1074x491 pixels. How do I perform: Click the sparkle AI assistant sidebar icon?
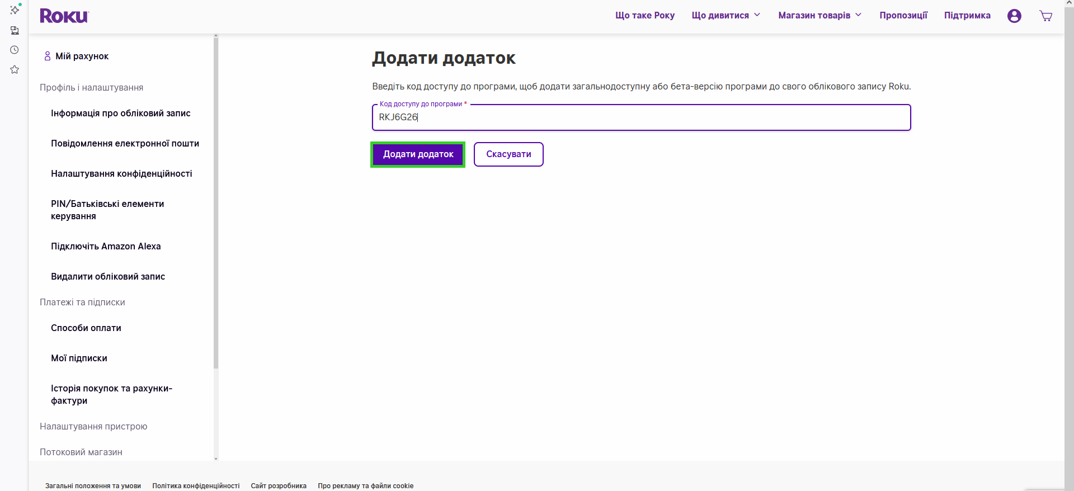click(15, 10)
